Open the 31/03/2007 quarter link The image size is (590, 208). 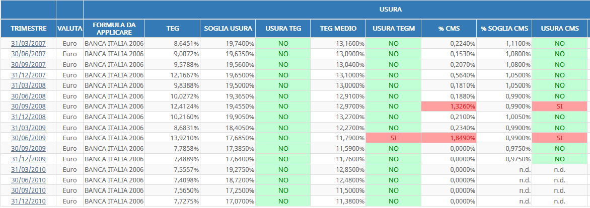[x=28, y=44]
